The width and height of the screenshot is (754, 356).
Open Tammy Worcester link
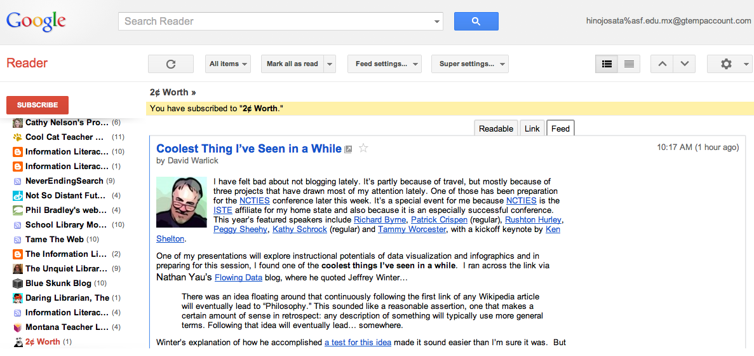click(412, 229)
